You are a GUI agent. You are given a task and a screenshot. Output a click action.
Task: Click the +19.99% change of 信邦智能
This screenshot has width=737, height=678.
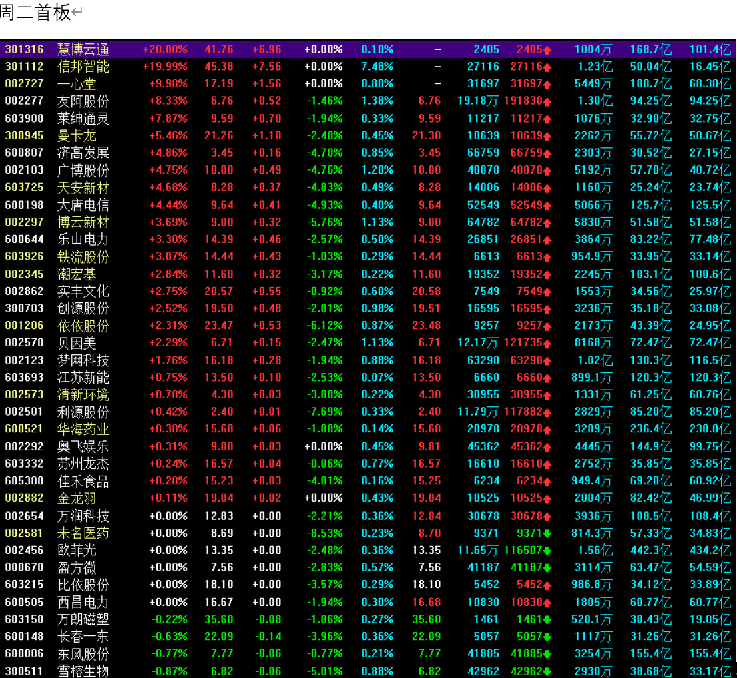pyautogui.click(x=165, y=67)
